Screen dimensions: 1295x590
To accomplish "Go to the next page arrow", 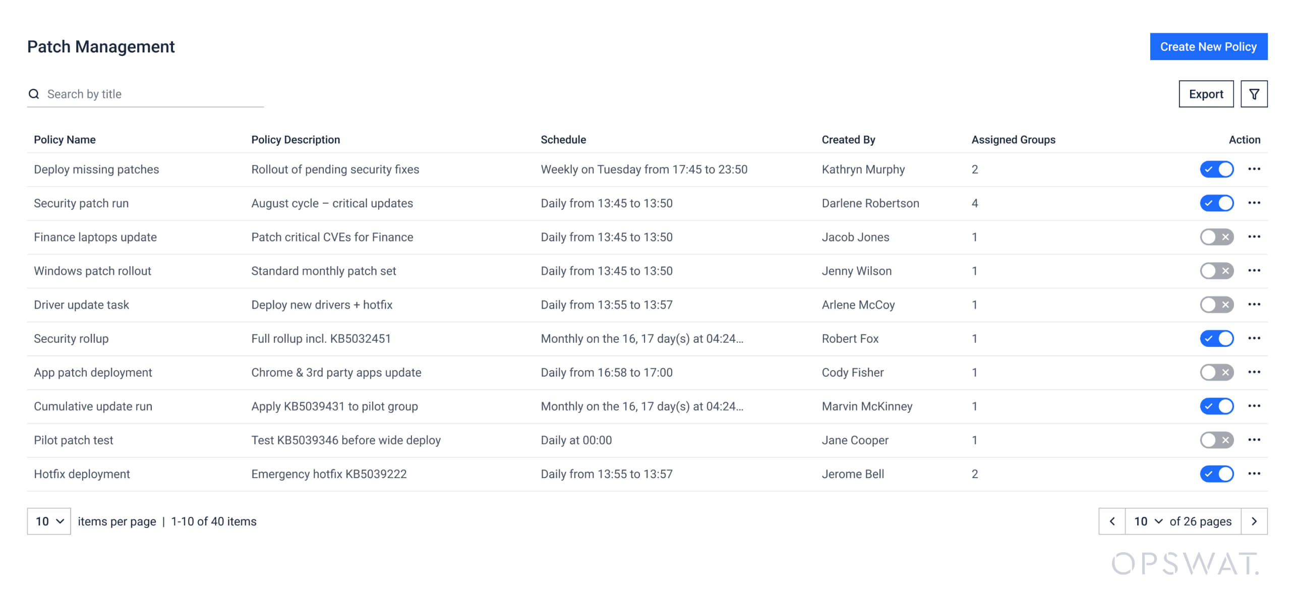I will [1254, 521].
